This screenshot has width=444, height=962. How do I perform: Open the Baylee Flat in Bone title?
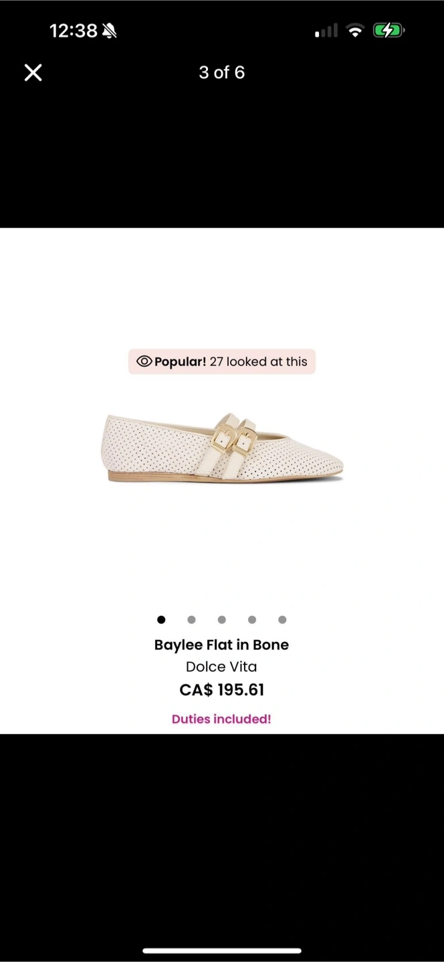221,645
